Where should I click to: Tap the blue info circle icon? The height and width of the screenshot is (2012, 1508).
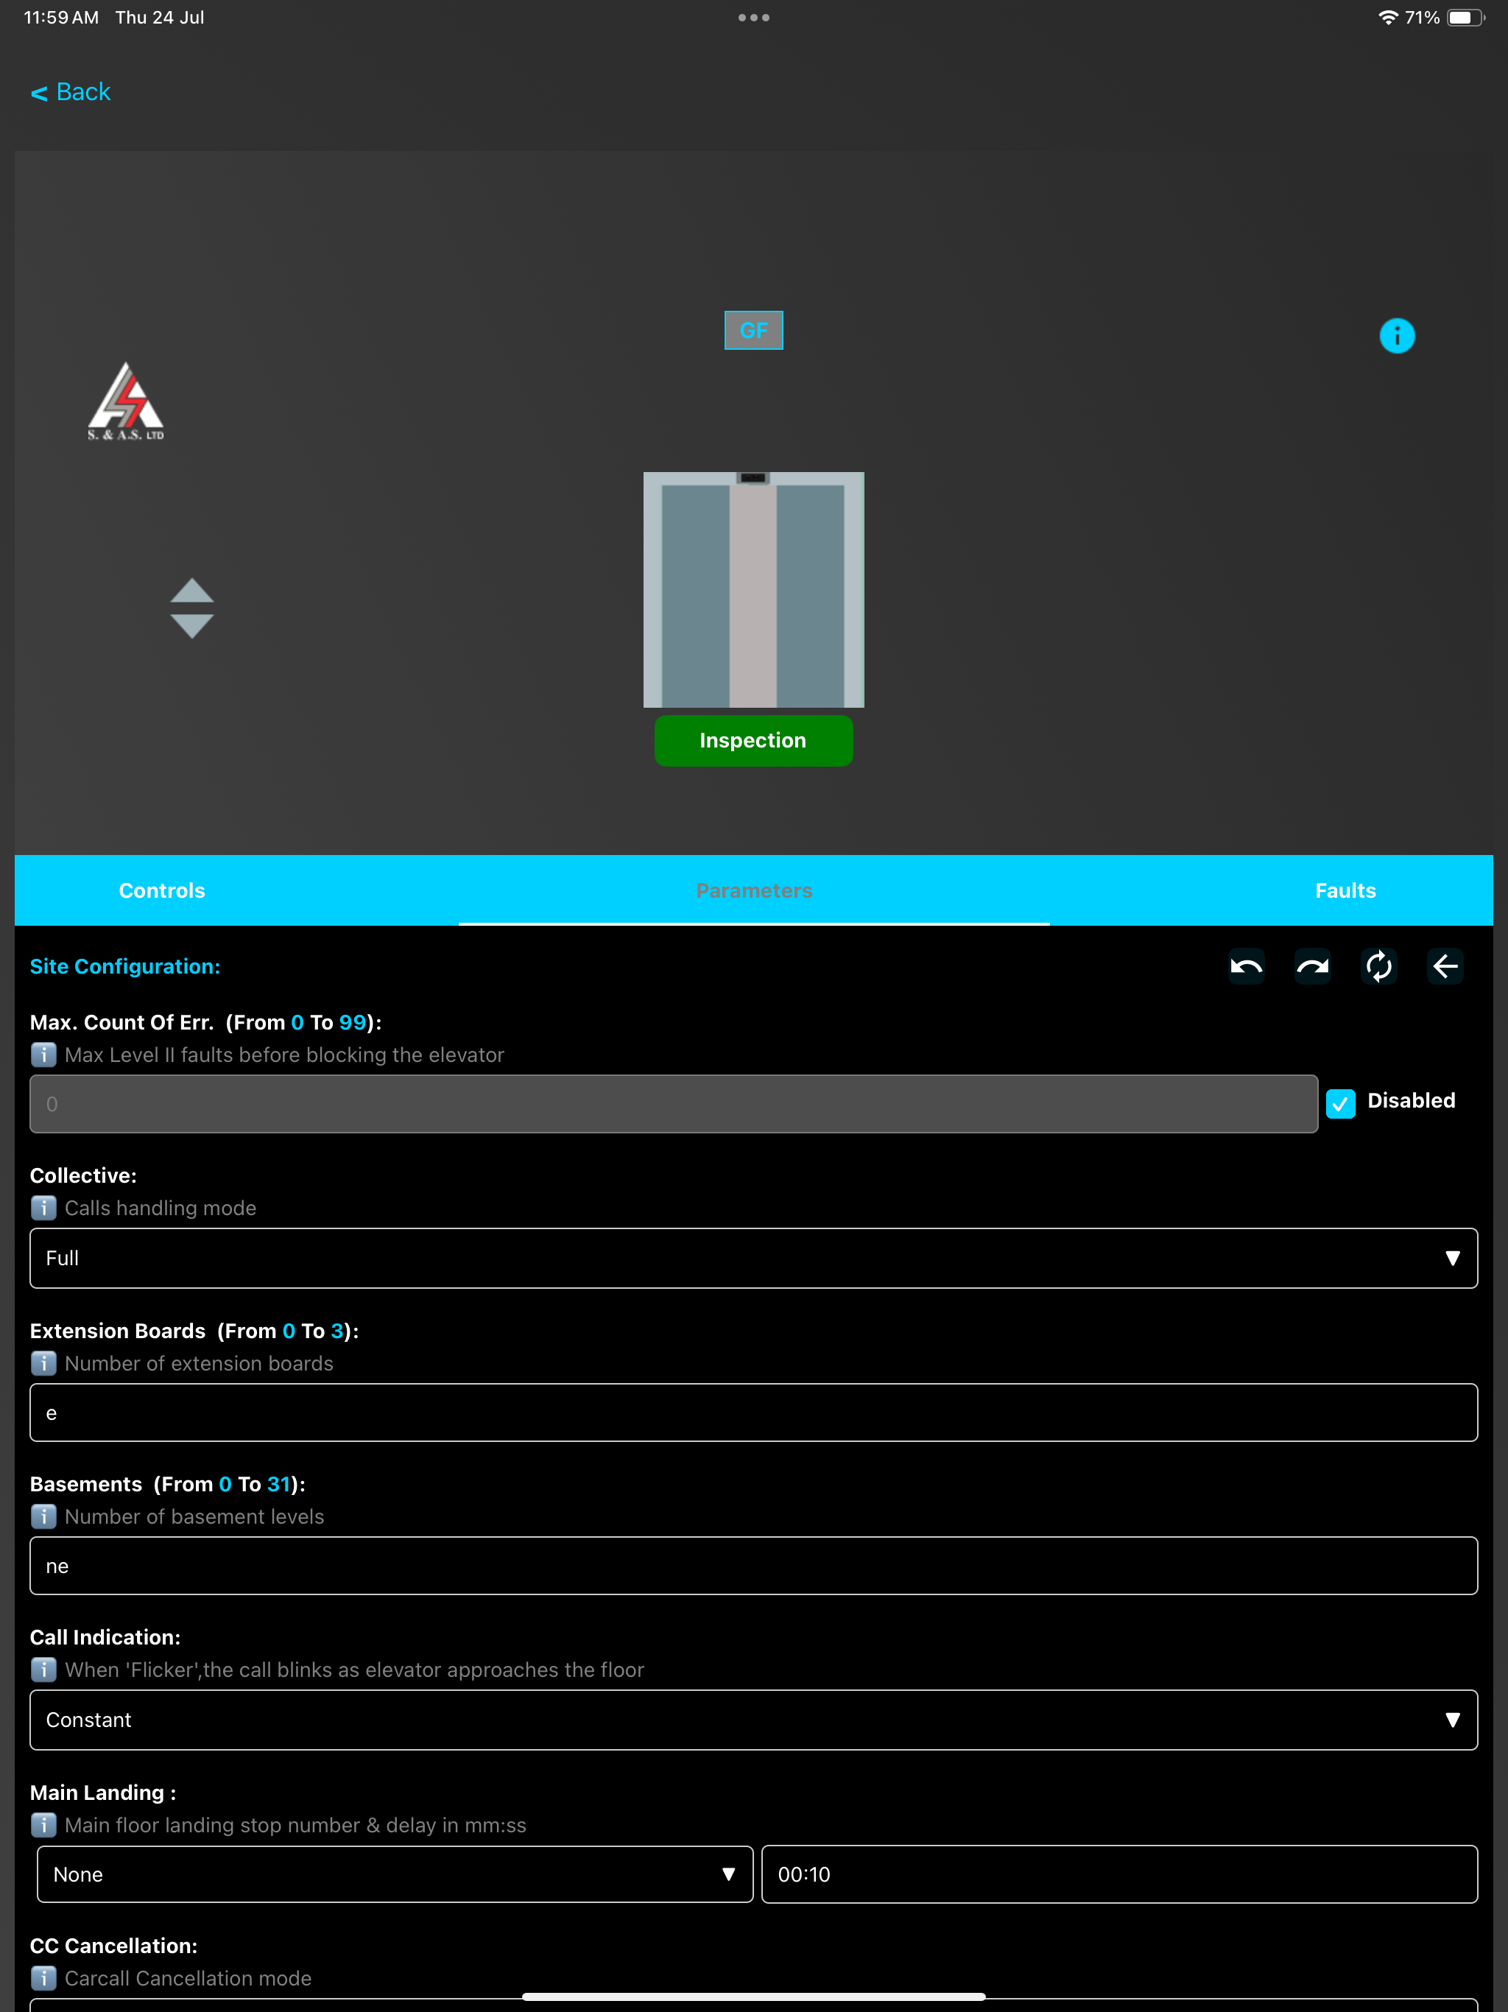[x=1397, y=336]
